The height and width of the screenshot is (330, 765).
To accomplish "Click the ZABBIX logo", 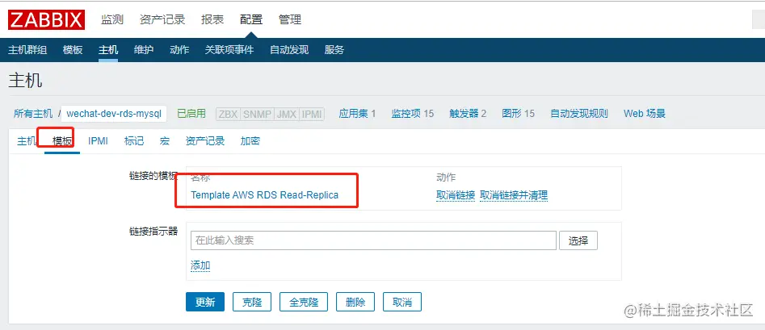I will pyautogui.click(x=46, y=19).
